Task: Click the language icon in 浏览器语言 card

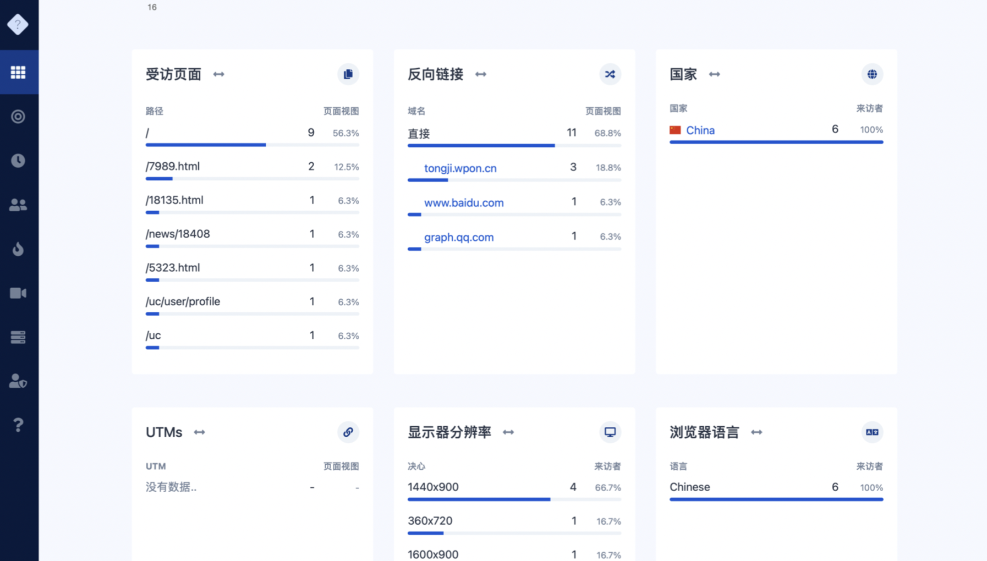Action: [x=872, y=432]
